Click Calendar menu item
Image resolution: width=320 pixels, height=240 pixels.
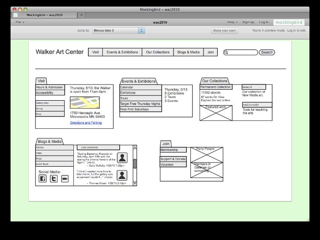141,87
